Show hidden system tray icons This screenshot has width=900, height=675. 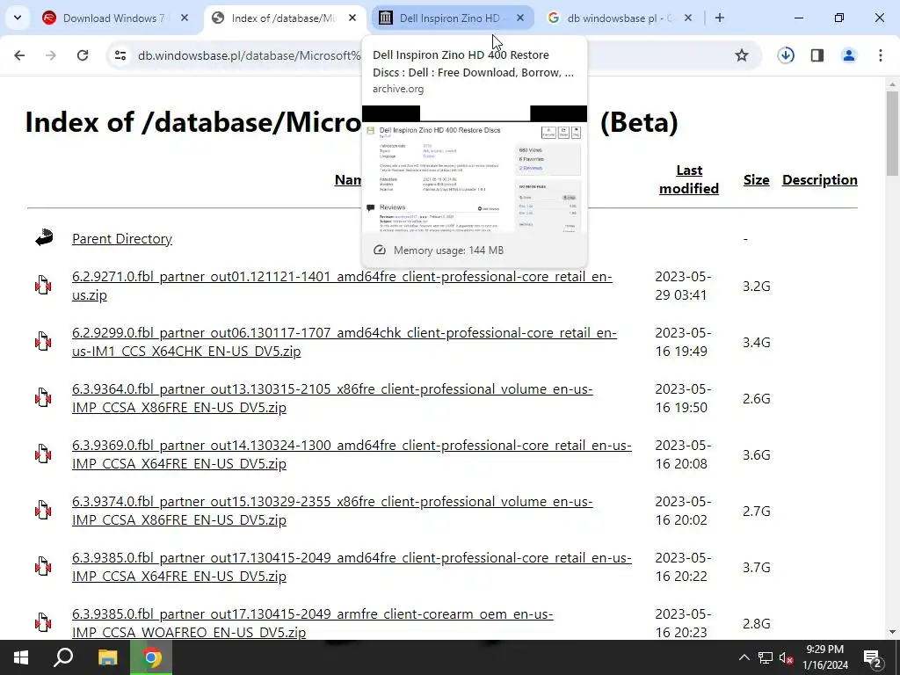[x=744, y=657]
